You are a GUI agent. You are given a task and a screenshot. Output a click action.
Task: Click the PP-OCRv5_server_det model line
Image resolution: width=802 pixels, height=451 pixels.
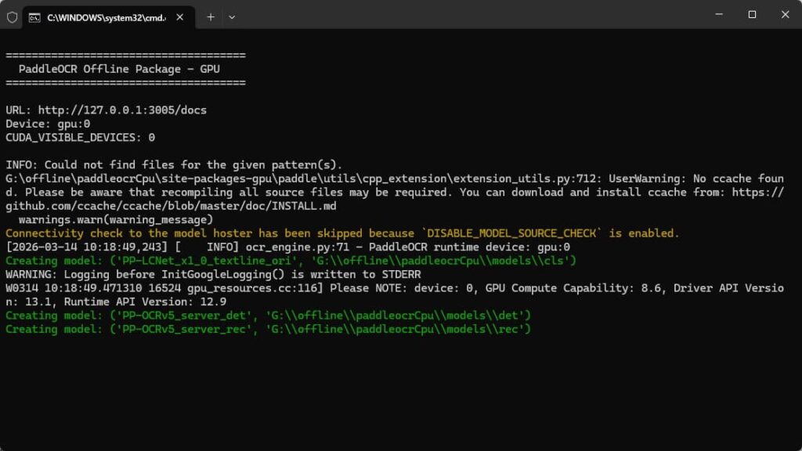(x=269, y=316)
